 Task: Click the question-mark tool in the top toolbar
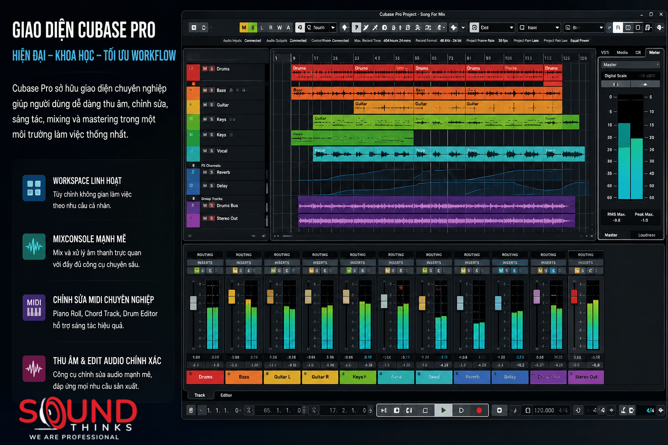[357, 27]
